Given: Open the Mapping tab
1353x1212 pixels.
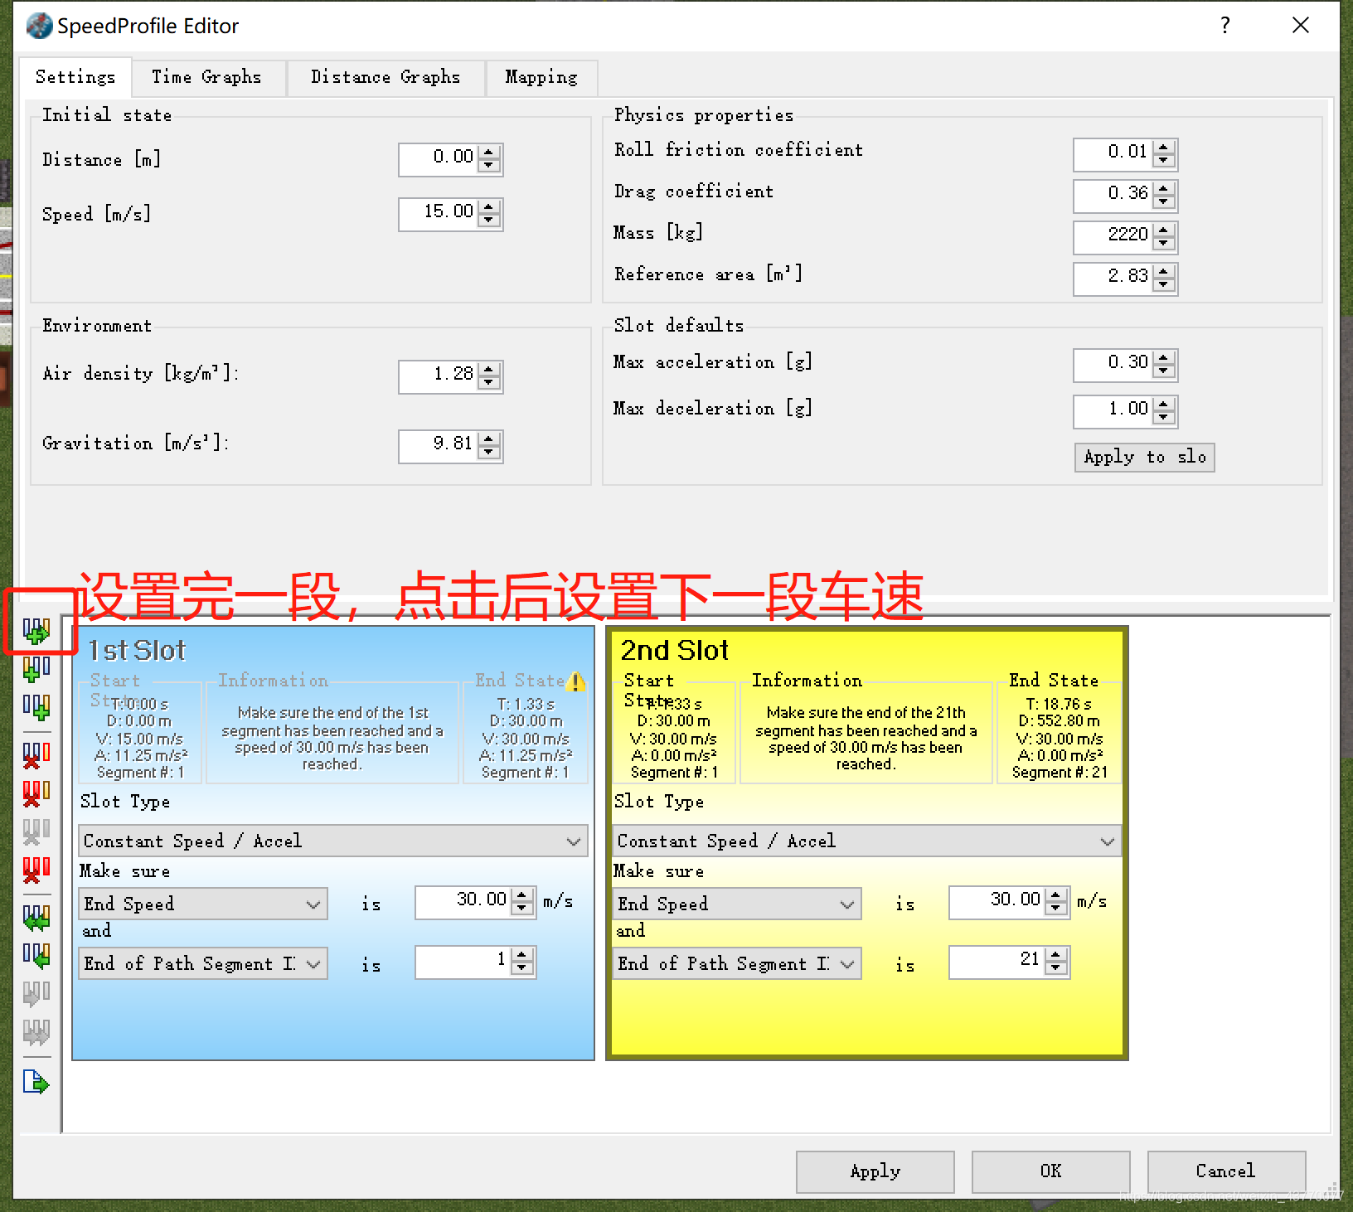Looking at the screenshot, I should tap(541, 77).
